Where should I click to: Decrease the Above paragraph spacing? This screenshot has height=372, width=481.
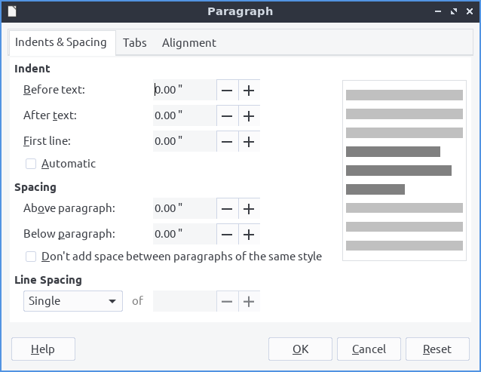coord(227,209)
